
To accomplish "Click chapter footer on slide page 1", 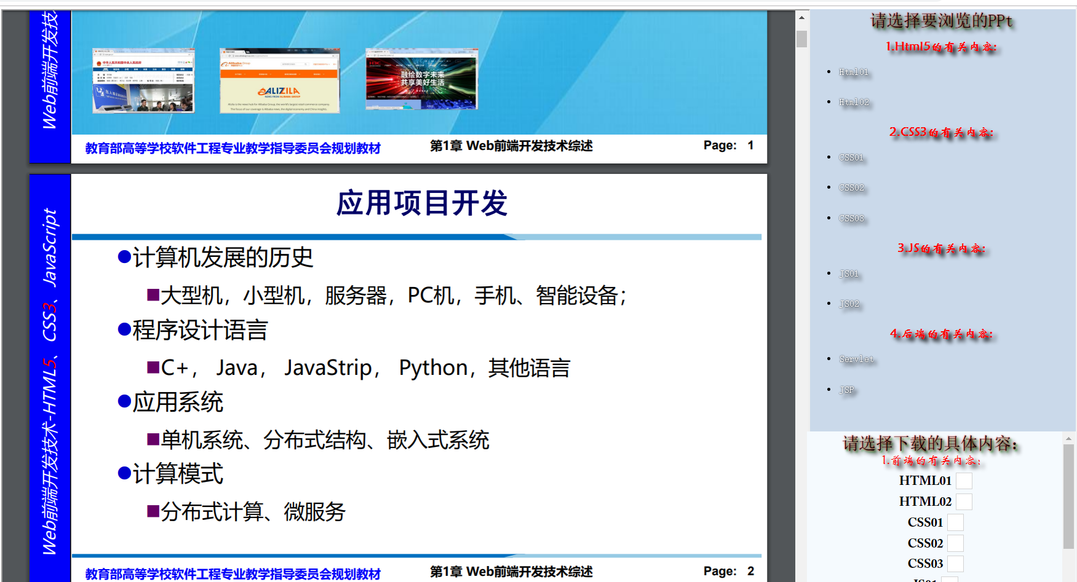I will [x=511, y=146].
